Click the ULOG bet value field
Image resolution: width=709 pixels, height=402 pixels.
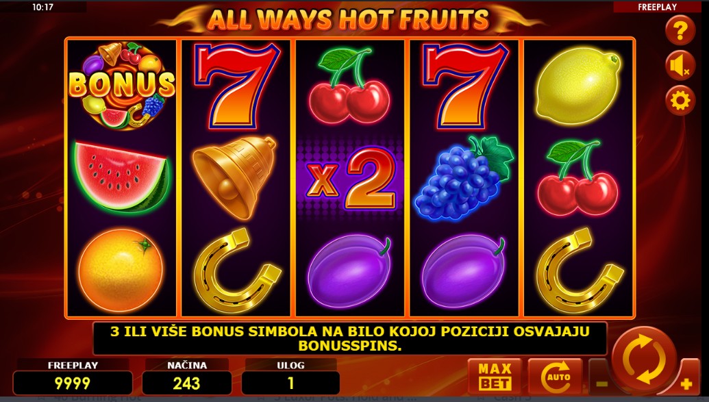coord(290,383)
